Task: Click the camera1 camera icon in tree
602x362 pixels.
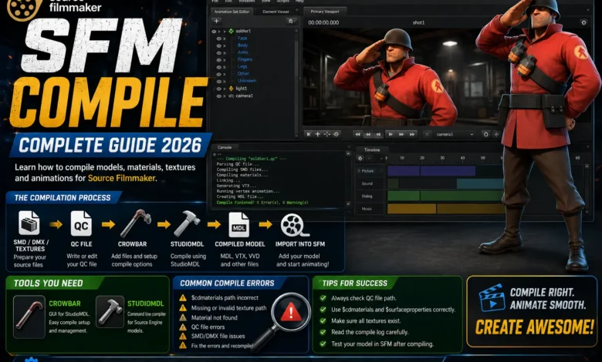Action: click(231, 96)
